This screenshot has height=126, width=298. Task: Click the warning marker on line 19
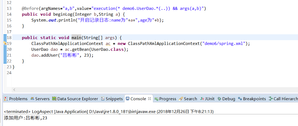tap(5, 43)
